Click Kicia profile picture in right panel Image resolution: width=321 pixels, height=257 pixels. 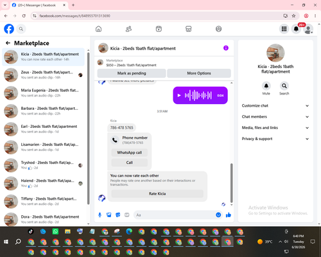pos(275,53)
